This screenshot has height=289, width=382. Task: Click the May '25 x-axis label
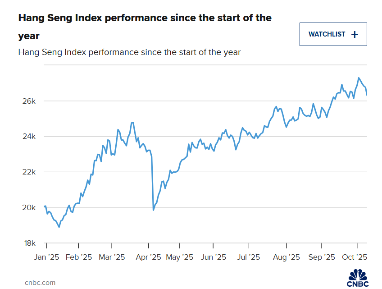[x=180, y=257]
